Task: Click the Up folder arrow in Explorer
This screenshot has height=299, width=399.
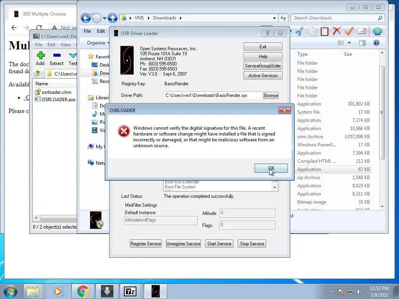Action: click(x=113, y=18)
